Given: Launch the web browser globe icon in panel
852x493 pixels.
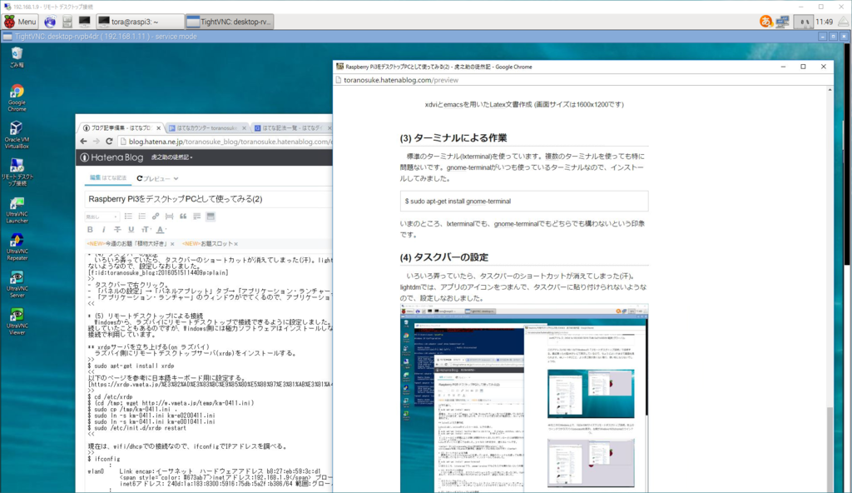Looking at the screenshot, I should (50, 22).
